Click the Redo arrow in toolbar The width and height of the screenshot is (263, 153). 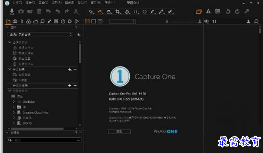click(67, 11)
